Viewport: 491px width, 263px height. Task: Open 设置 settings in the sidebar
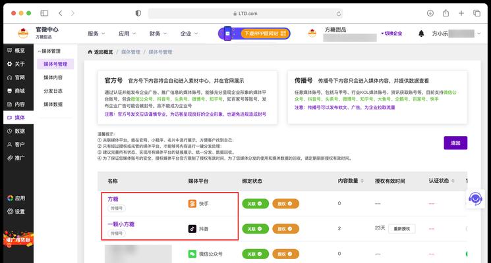tap(16, 212)
